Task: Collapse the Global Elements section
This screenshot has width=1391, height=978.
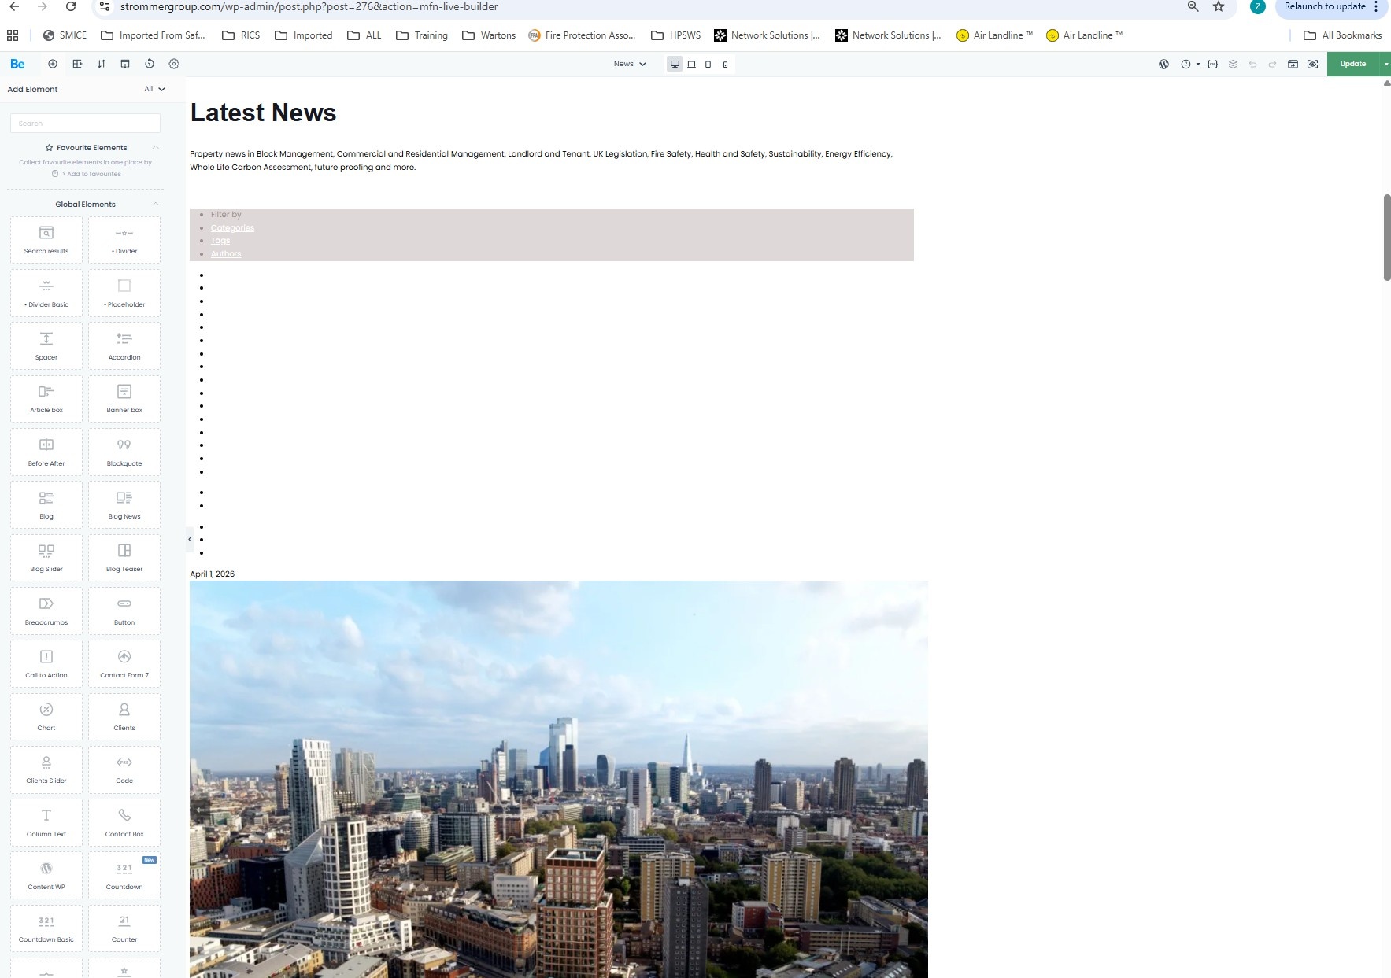Action: click(x=155, y=204)
